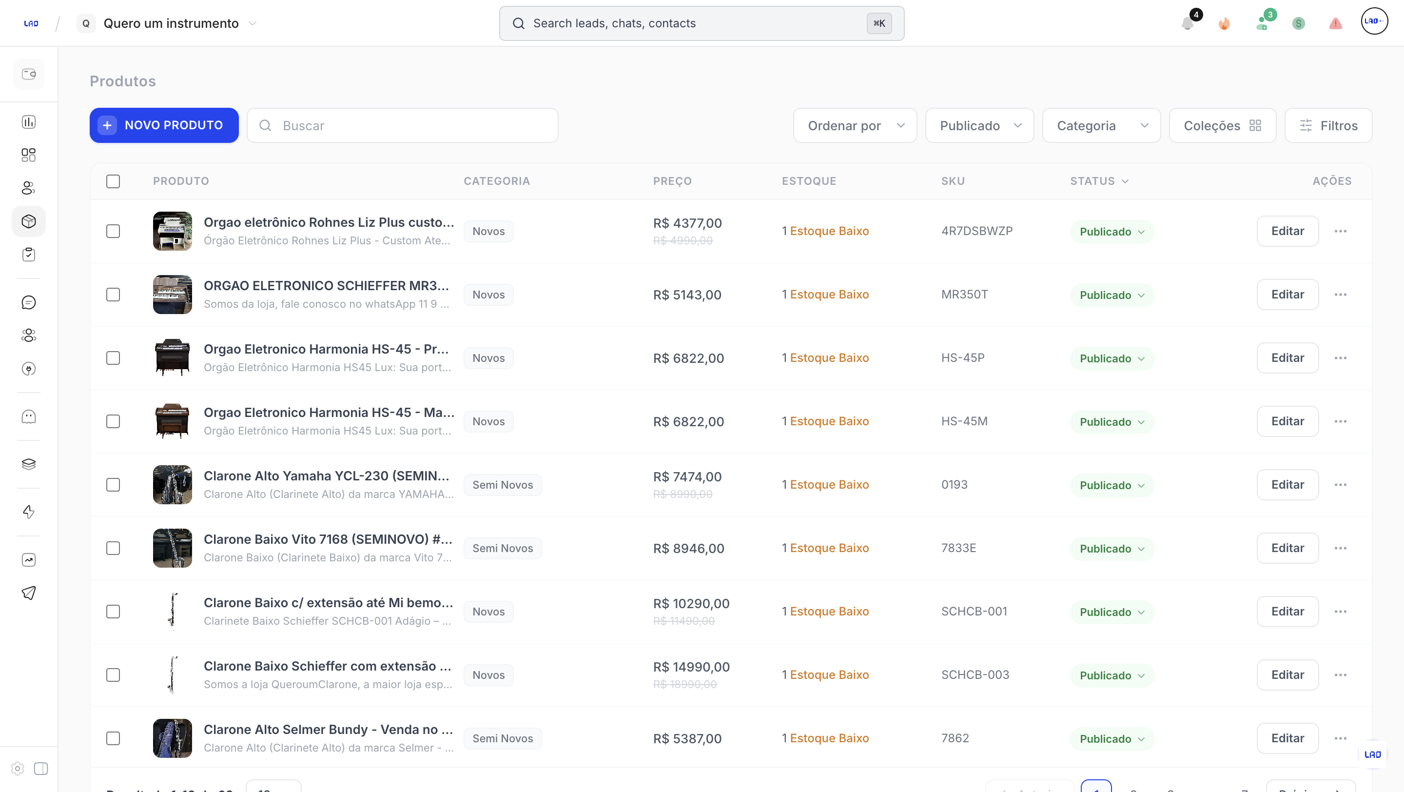Image resolution: width=1404 pixels, height=792 pixels.
Task: Check the Orgao eletrônico Rohnes Liz Plus row
Action: tap(114, 231)
